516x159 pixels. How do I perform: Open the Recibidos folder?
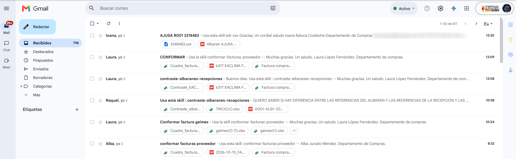point(50,43)
